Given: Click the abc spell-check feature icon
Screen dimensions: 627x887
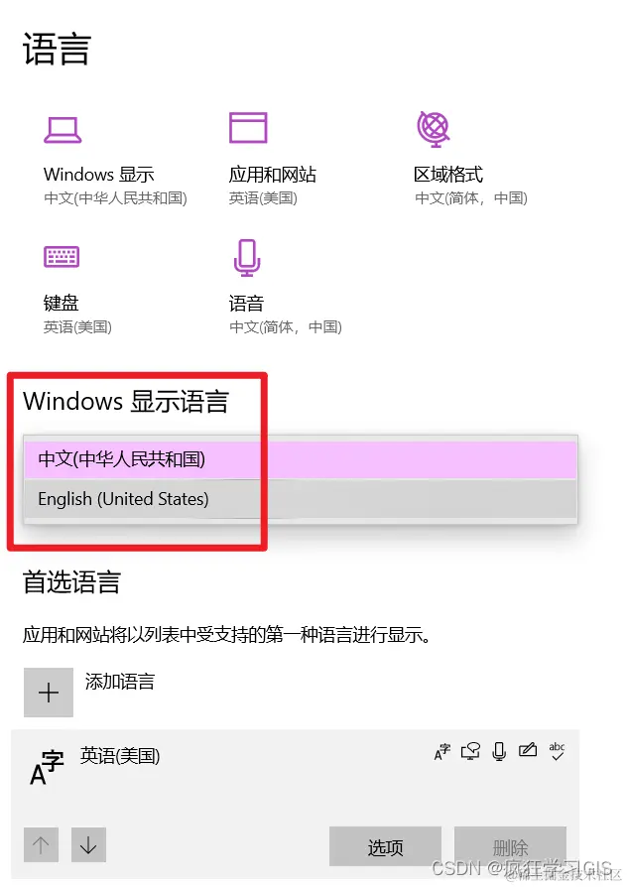Looking at the screenshot, I should pyautogui.click(x=557, y=751).
